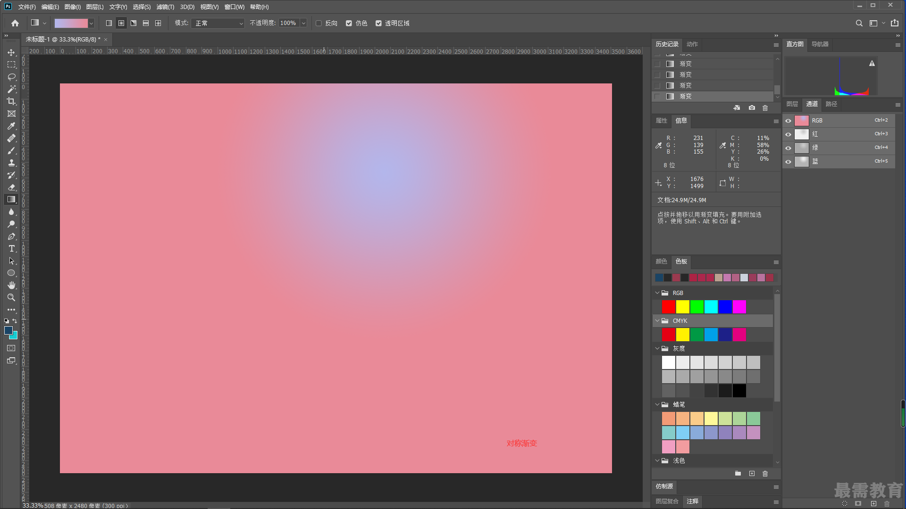Switch to the 动作 tab
The width and height of the screenshot is (906, 509).
tap(692, 44)
